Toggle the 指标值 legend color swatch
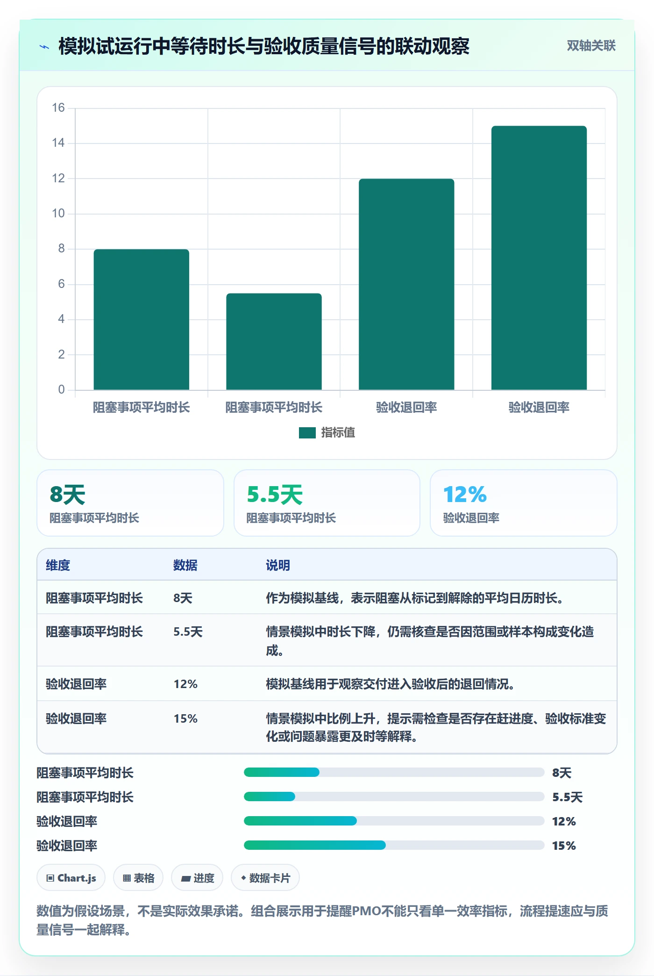The image size is (654, 976). 307,433
